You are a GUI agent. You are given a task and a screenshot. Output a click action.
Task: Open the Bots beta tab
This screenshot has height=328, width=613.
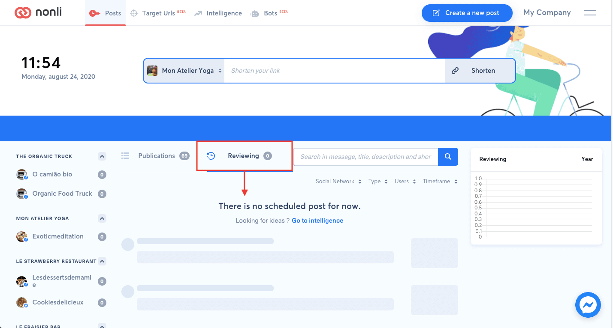(x=269, y=13)
